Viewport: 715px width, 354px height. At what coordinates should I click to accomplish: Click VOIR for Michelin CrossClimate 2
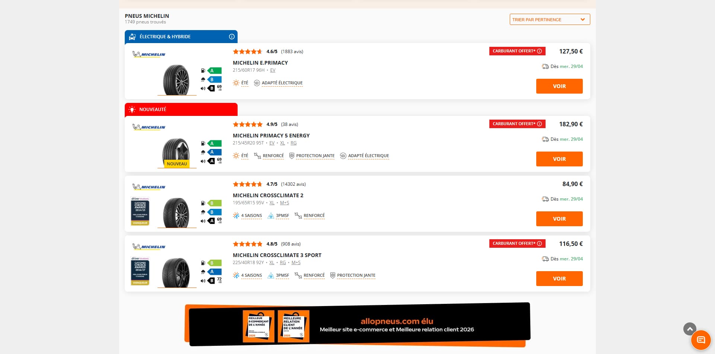click(x=559, y=219)
